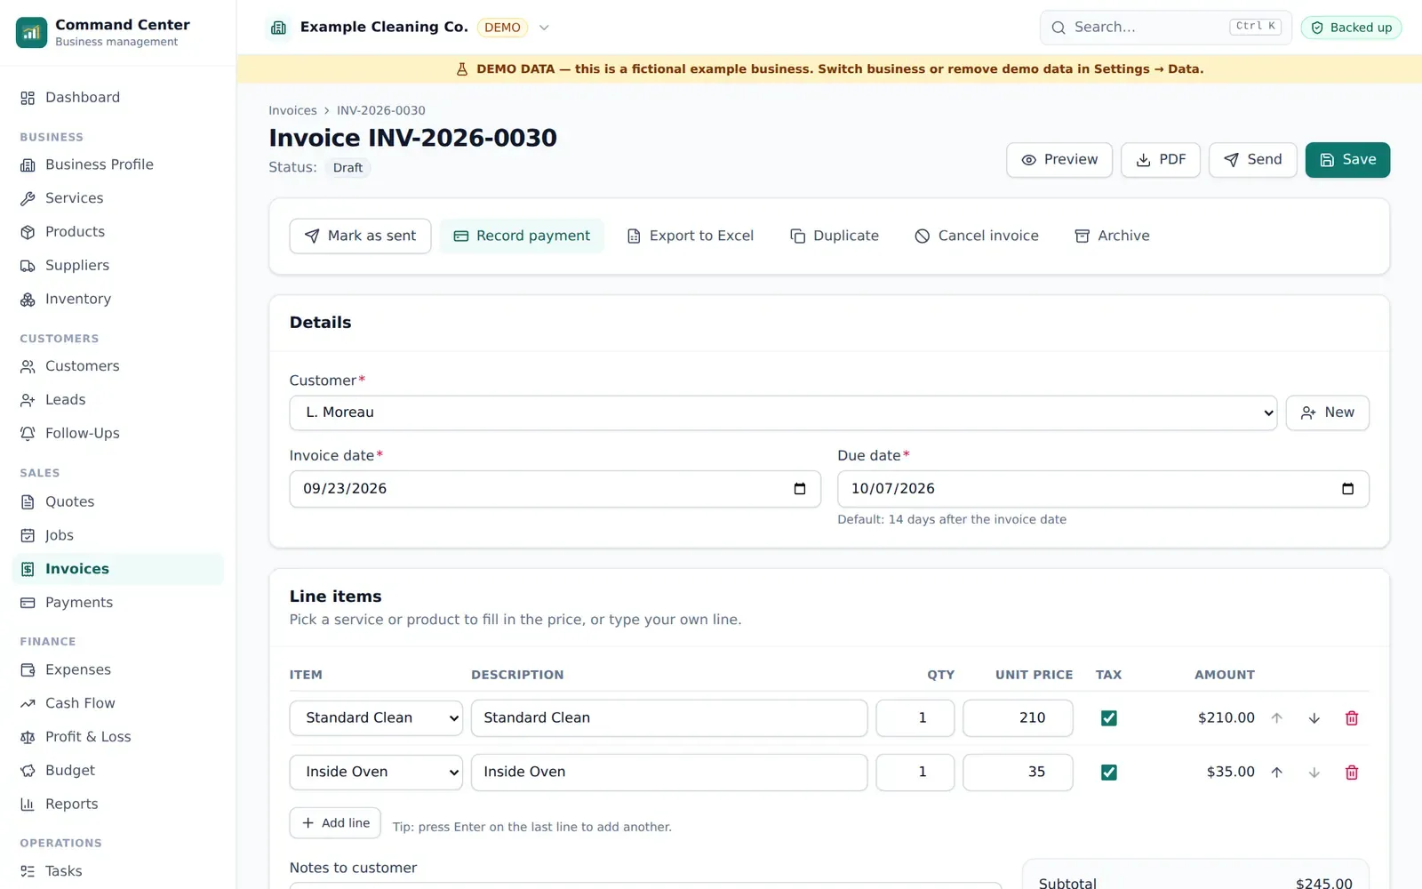Screen dimensions: 1422x889
Task: Open Follow-Ups page
Action: pyautogui.click(x=117, y=434)
